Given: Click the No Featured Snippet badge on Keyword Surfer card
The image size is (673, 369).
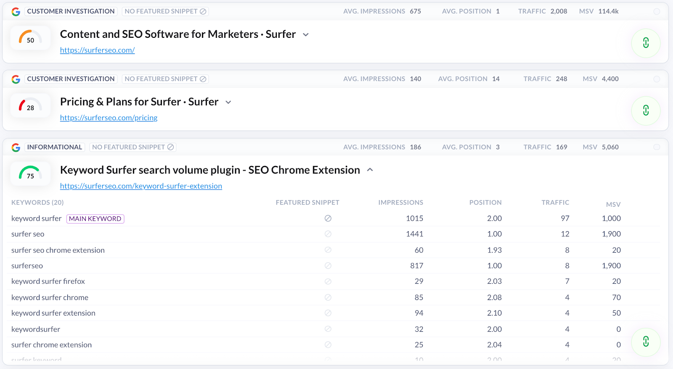Looking at the screenshot, I should pos(133,147).
